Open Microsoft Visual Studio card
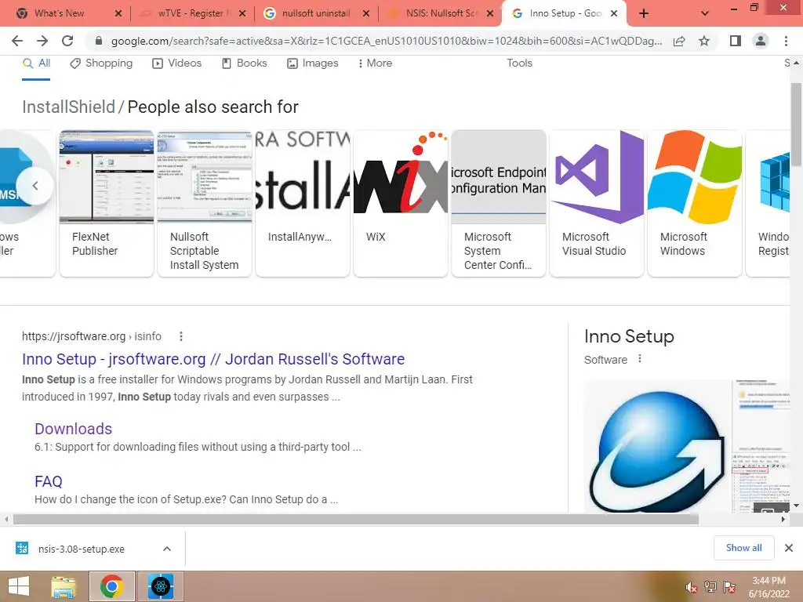 [x=597, y=203]
